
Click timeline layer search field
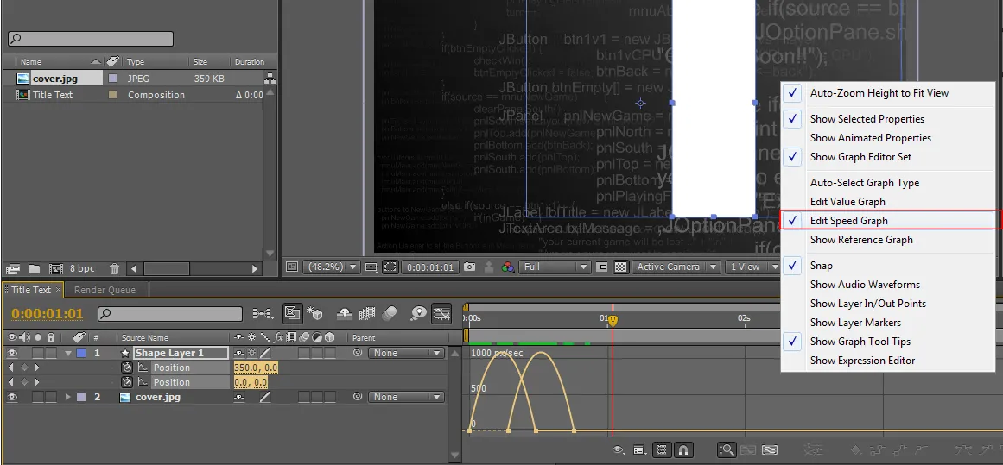[x=170, y=314]
